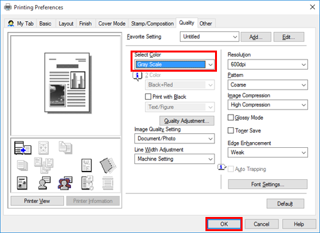This screenshot has width=320, height=233.
Task: Click the printer output tray icon with blue arrow
Action: 22,148
